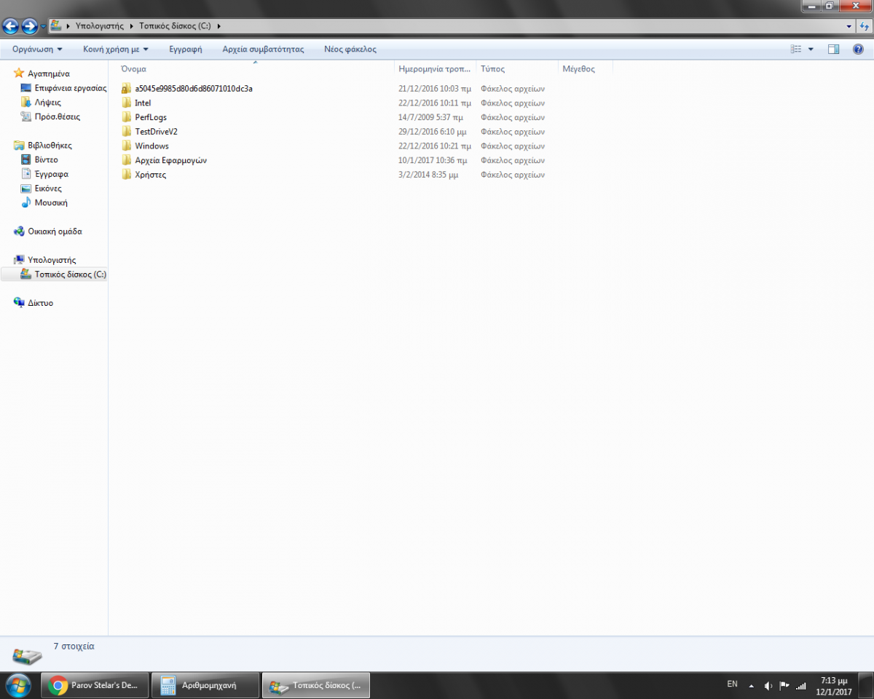Click the date 29/12/2016 6:10 μμ
The width and height of the screenshot is (874, 699).
433,132
